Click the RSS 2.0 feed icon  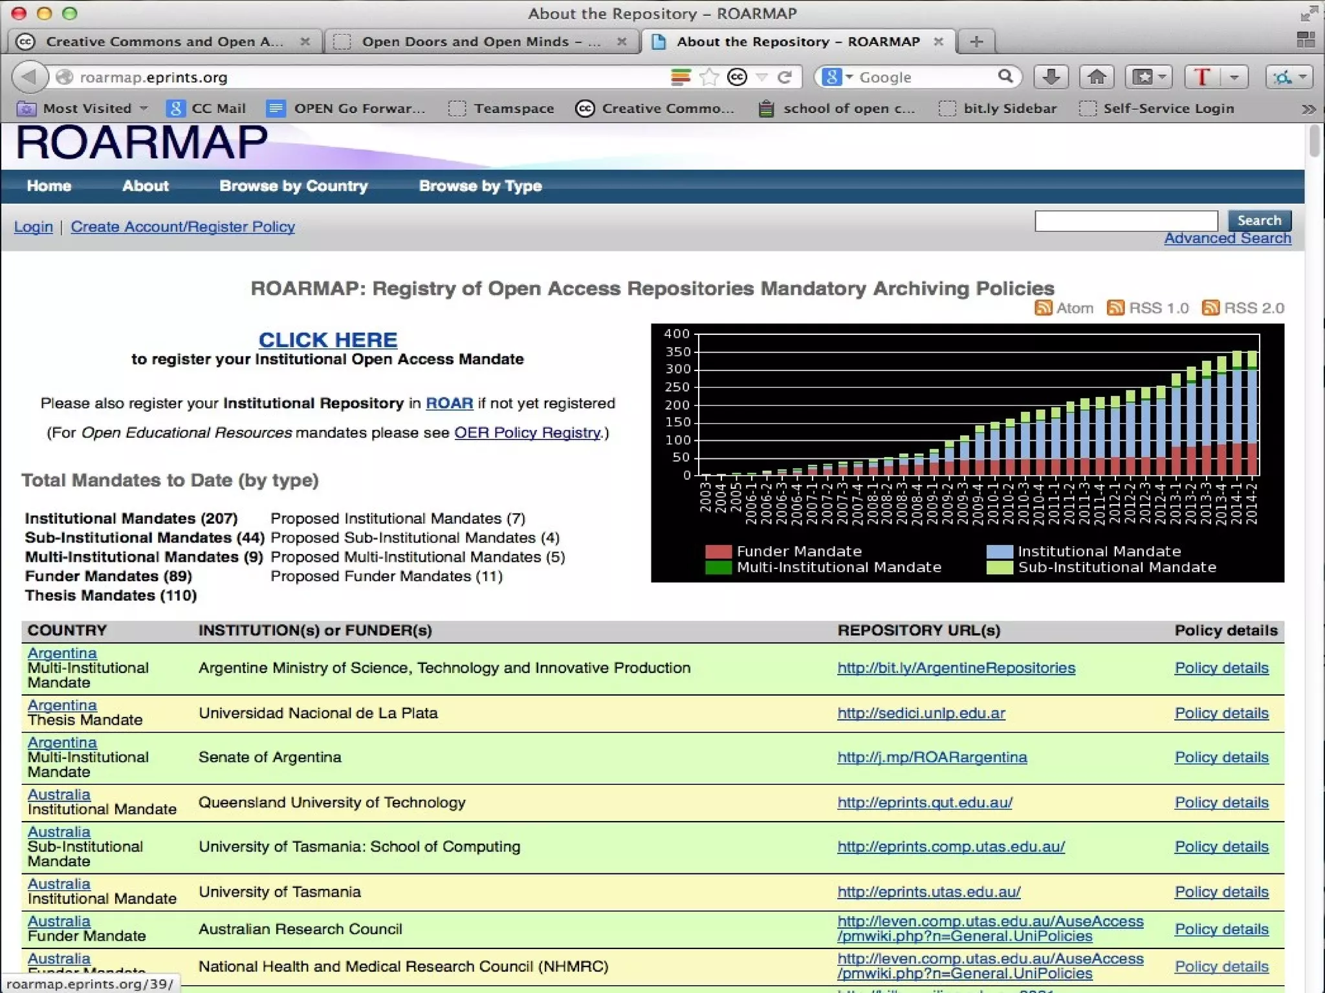[x=1210, y=308]
